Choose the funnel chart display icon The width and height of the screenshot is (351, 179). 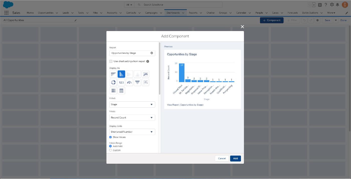click(x=137, y=82)
